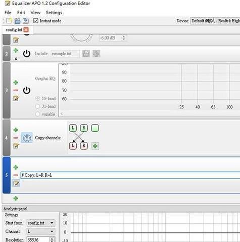Click the example.txt include field

[x=65, y=54]
